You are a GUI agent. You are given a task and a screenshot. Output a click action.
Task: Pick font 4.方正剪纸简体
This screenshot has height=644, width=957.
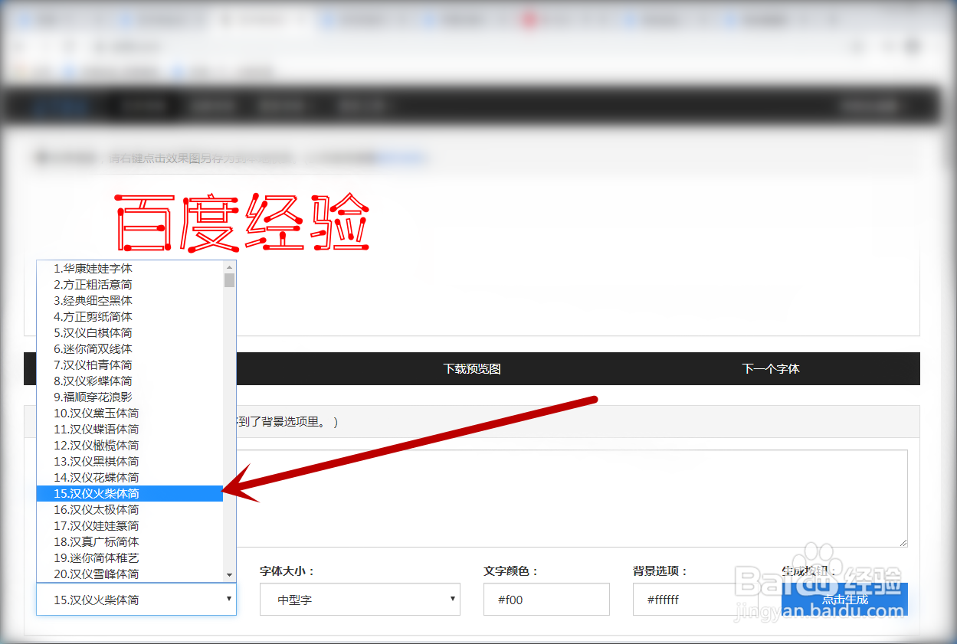[129, 317]
